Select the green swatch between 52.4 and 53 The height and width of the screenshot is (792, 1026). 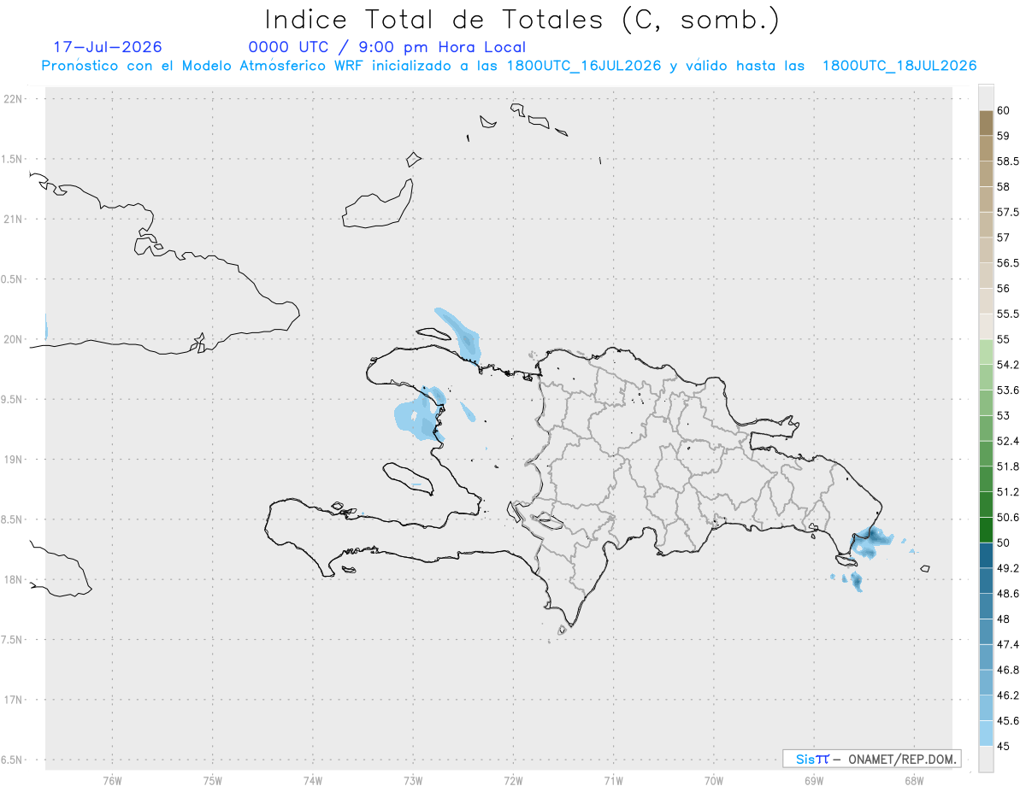[986, 428]
